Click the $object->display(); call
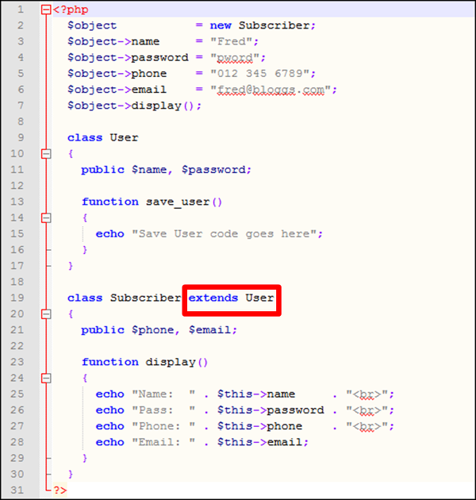The image size is (476, 500). [134, 106]
